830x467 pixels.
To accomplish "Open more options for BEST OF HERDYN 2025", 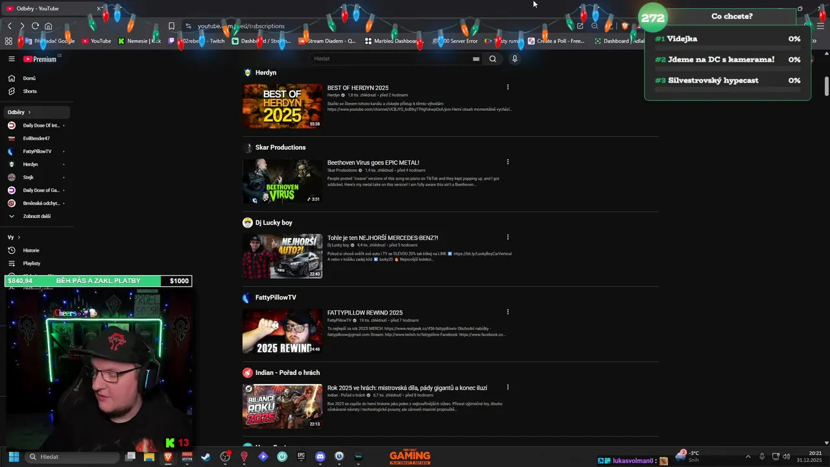I will coord(508,87).
